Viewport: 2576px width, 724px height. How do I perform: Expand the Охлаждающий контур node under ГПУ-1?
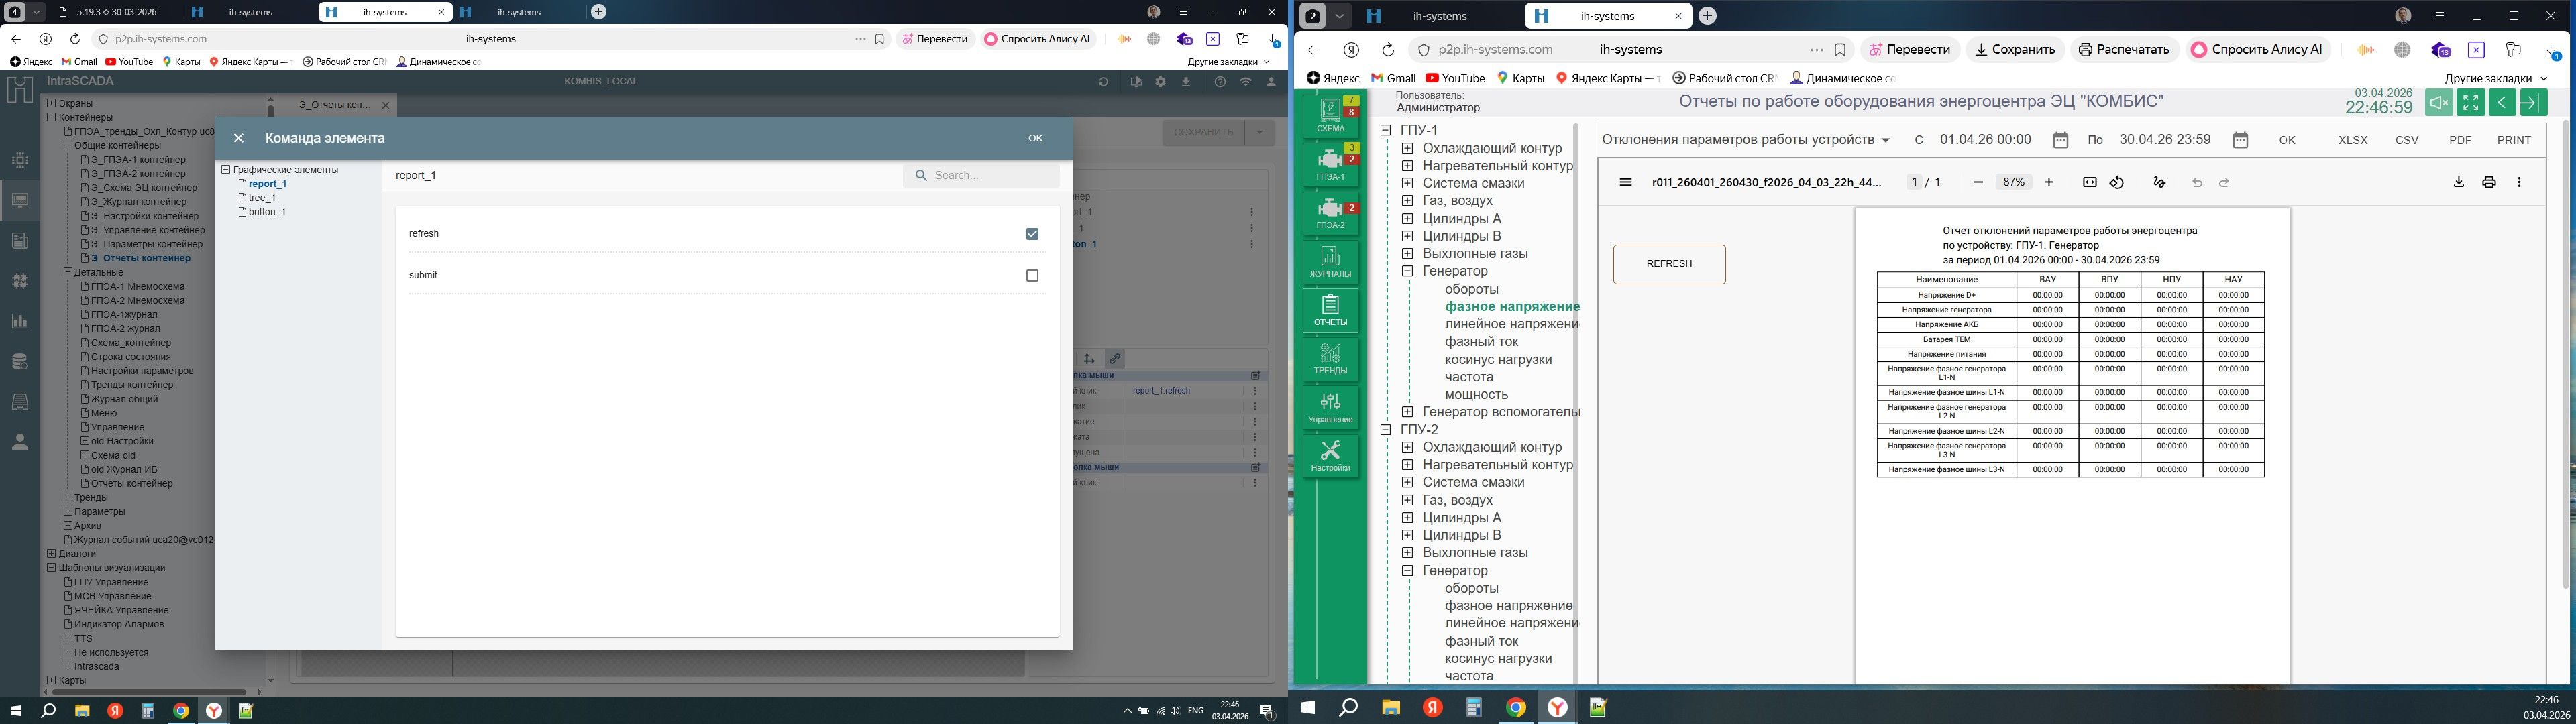[x=1407, y=148]
